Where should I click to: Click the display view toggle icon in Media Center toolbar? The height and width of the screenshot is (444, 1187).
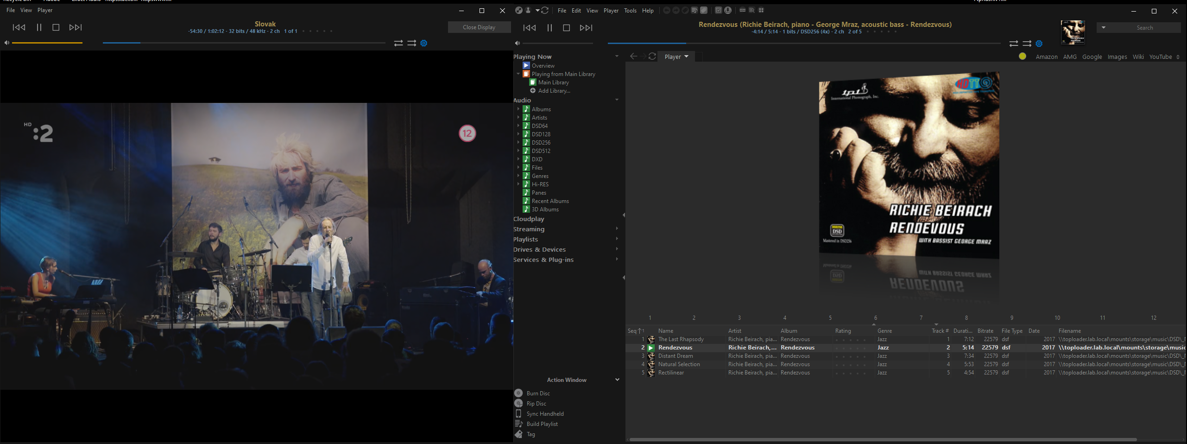pos(518,10)
